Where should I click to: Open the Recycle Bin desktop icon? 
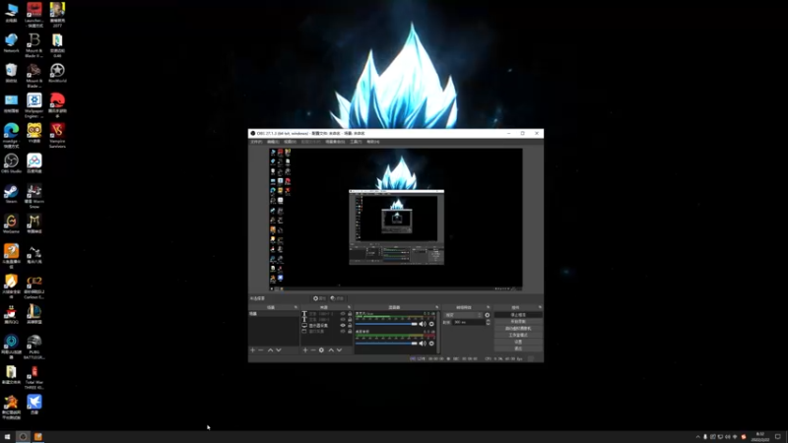11,73
